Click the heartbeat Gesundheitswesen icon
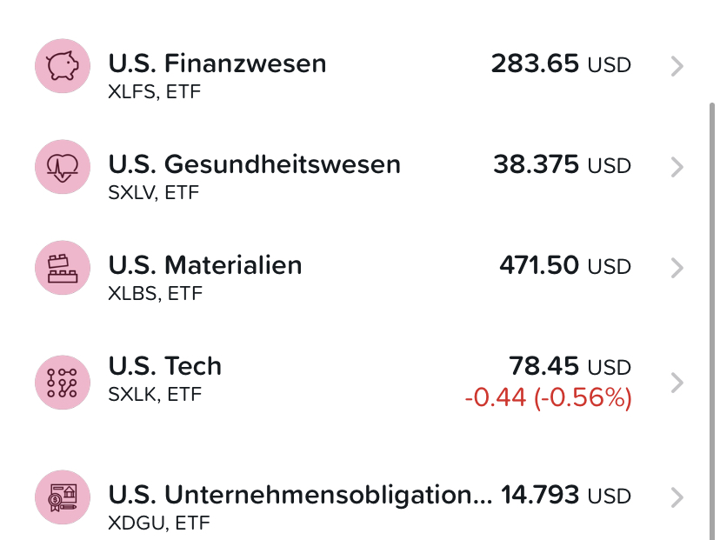 [x=63, y=167]
